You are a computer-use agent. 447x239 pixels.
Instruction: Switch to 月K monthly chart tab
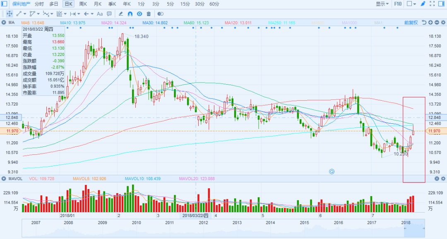click(x=98, y=4)
